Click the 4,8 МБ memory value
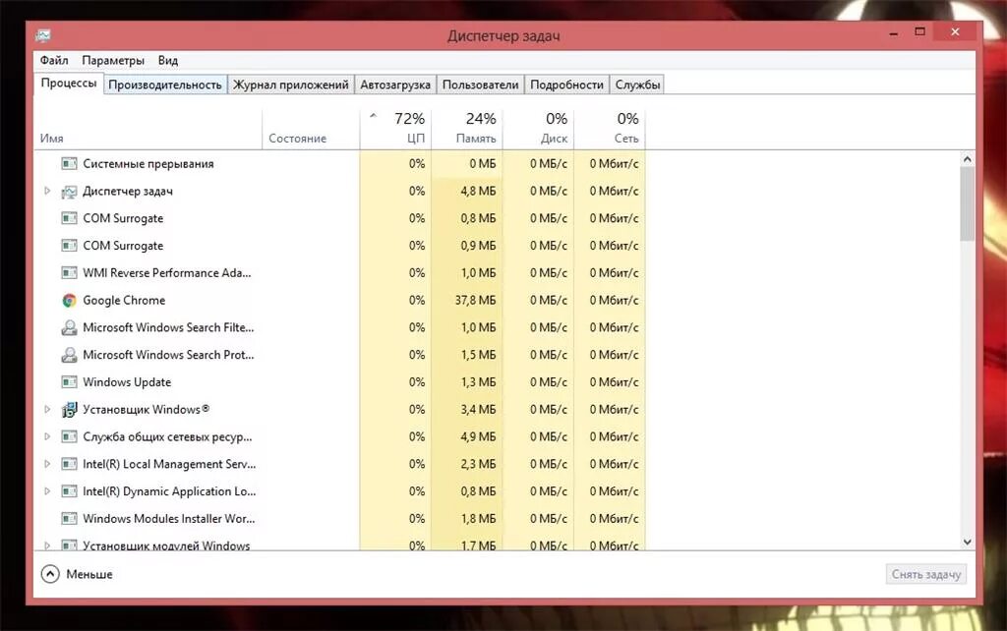Screen dimensions: 1007x631 pos(479,191)
